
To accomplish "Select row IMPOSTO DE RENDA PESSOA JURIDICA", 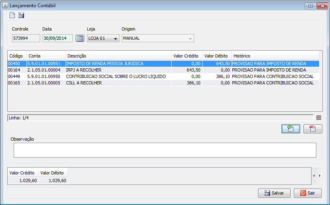I will coord(163,64).
